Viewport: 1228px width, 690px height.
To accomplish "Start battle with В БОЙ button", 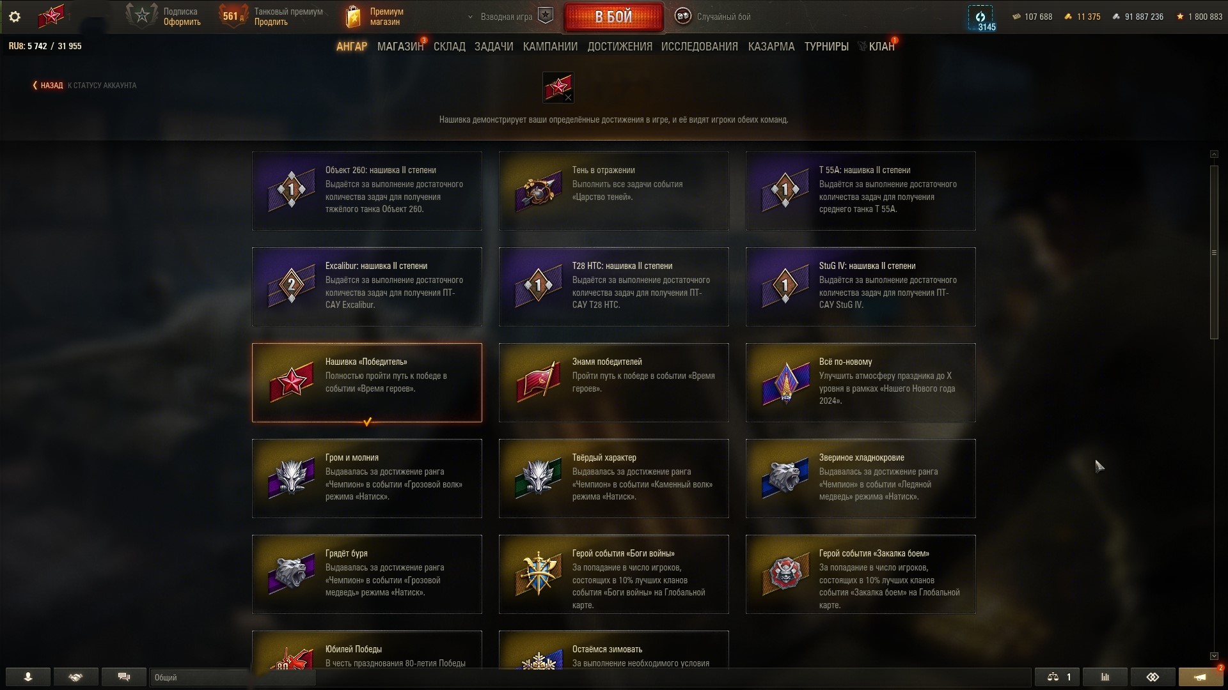I will click(613, 17).
